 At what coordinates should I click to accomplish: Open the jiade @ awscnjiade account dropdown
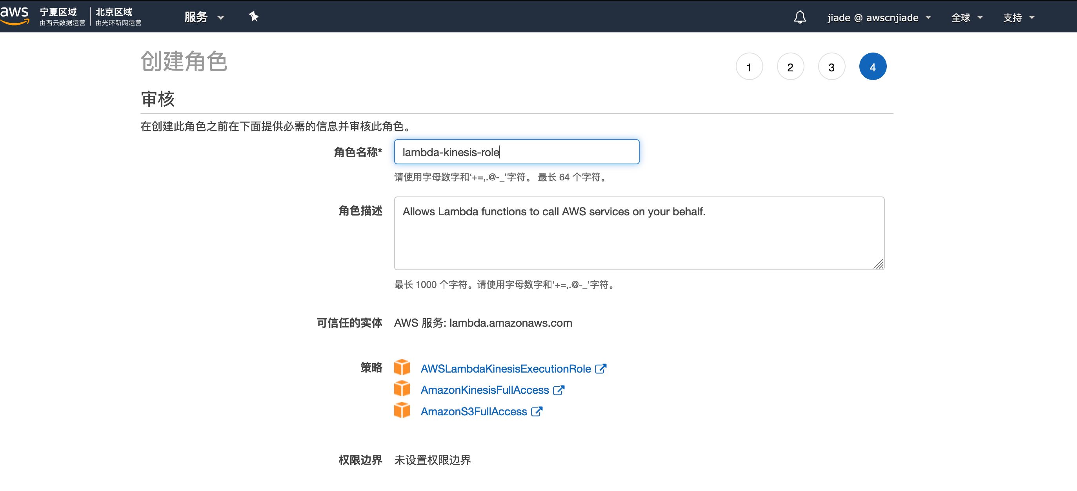click(879, 18)
